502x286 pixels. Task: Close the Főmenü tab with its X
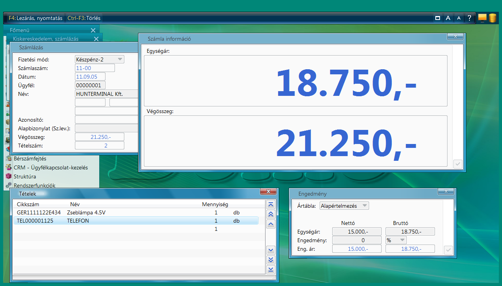click(93, 30)
